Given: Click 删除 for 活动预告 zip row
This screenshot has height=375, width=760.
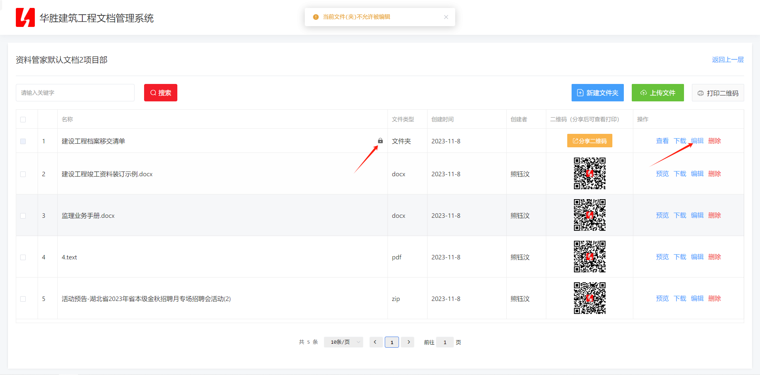Looking at the screenshot, I should tap(714, 299).
